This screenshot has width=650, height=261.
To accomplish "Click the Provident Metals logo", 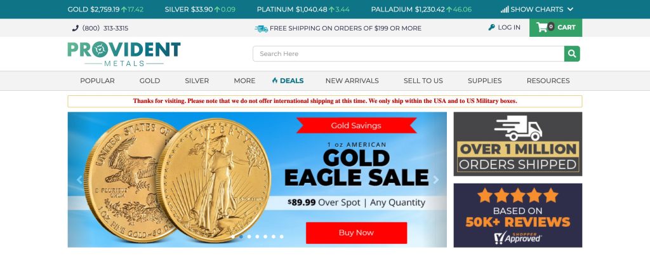I will tap(124, 53).
